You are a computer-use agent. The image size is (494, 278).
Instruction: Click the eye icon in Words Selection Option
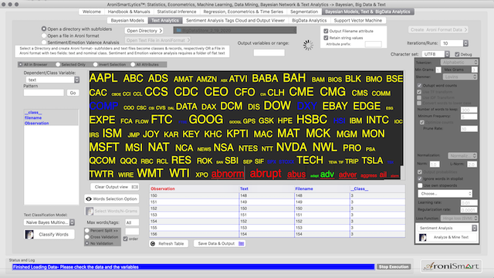[89, 199]
